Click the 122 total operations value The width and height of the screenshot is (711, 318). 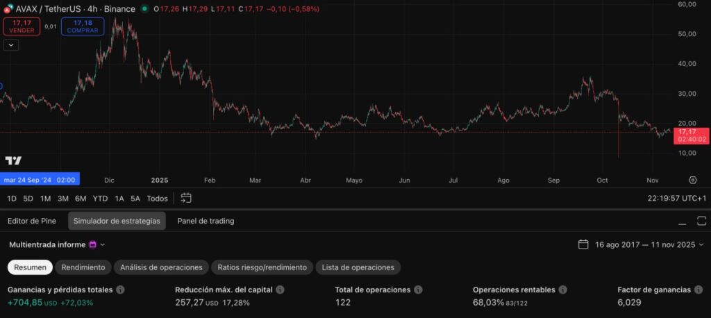[x=343, y=303]
